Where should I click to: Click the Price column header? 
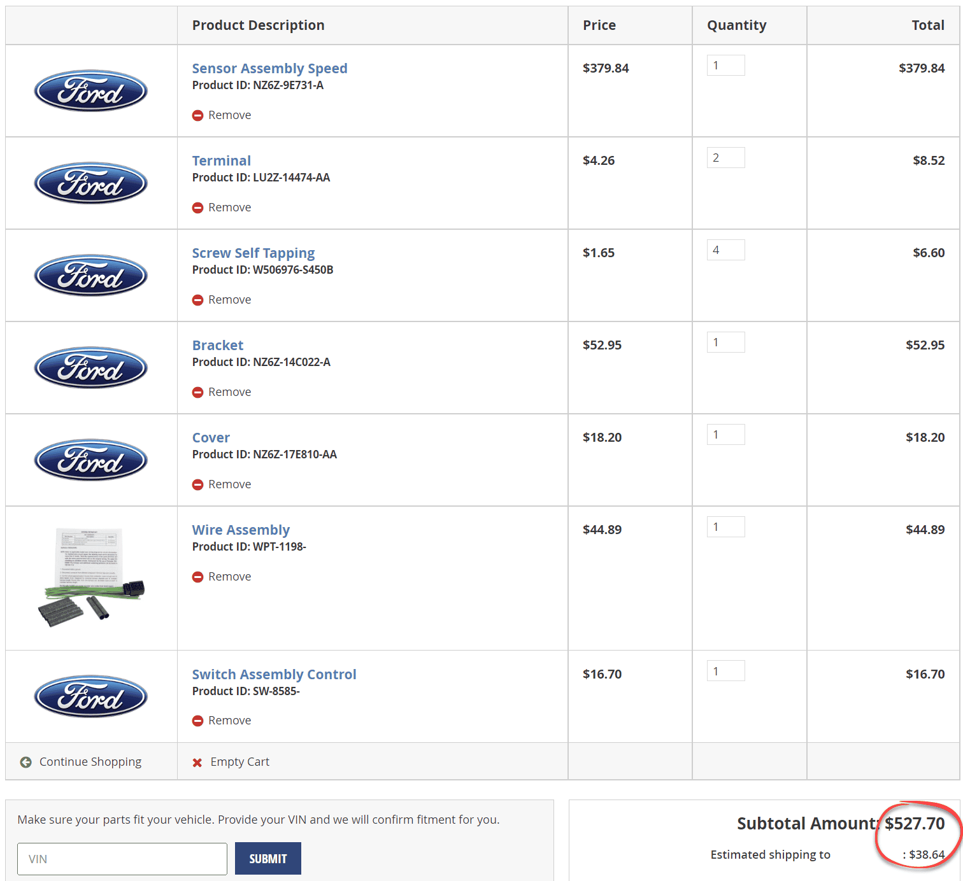tap(599, 25)
